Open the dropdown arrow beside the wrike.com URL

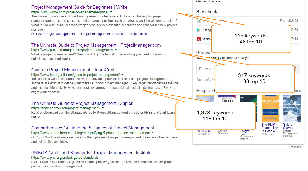pos(111,12)
